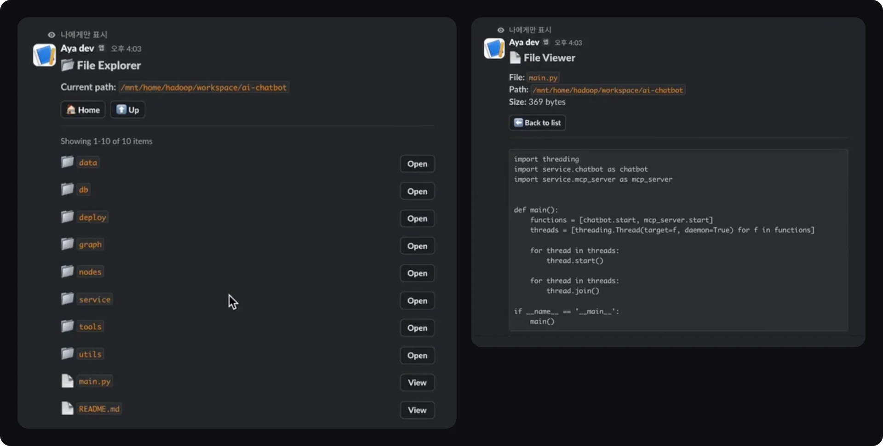The image size is (883, 446).
Task: Open the tools folder
Action: (x=417, y=328)
